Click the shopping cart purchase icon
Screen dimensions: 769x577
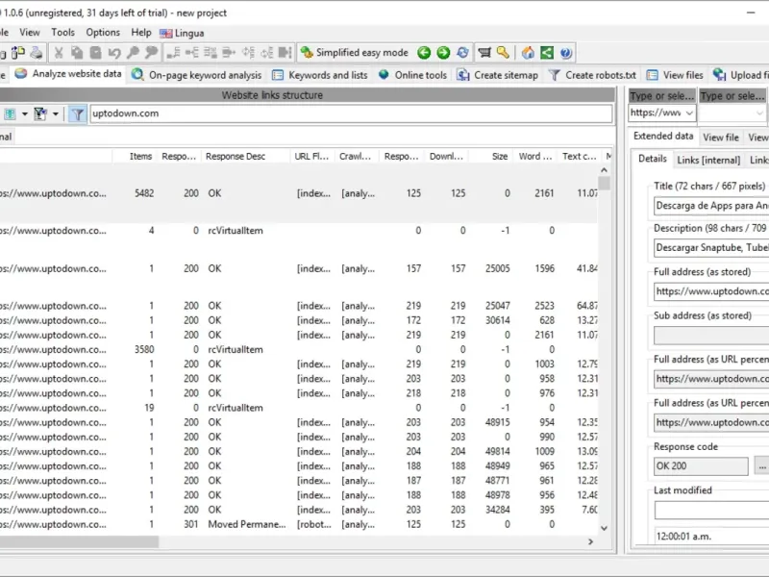coord(484,53)
